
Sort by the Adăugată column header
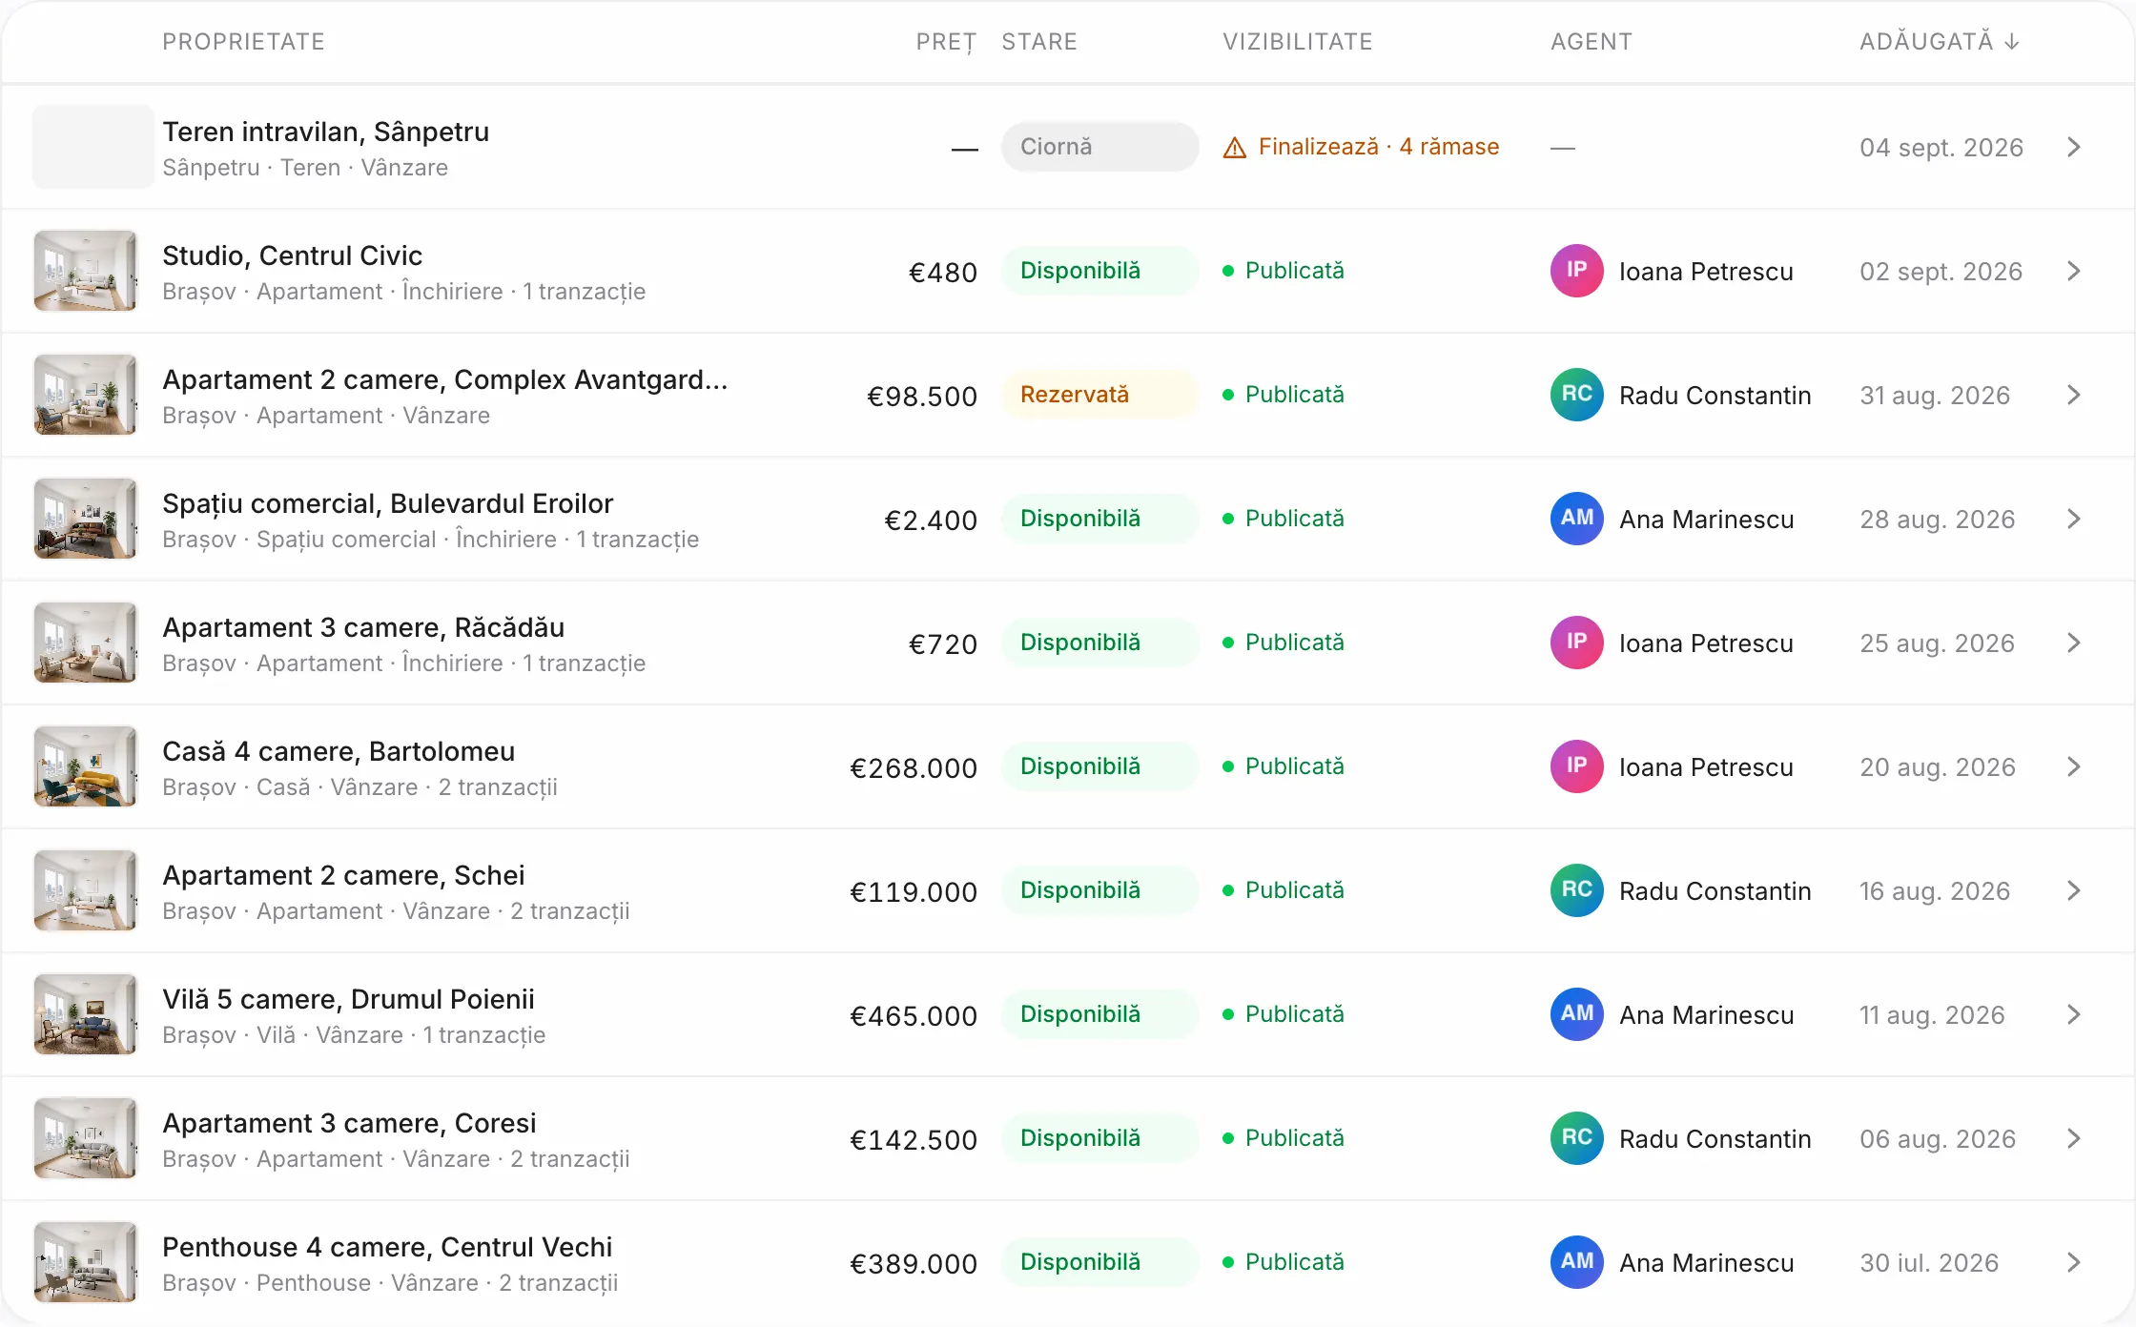pyautogui.click(x=1940, y=42)
